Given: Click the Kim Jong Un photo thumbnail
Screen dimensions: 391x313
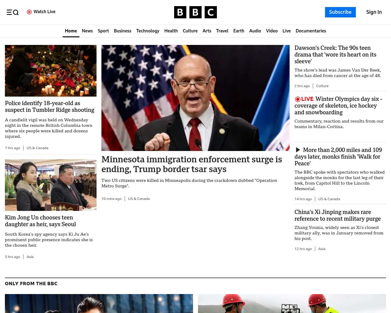Looking at the screenshot, I should tap(51, 185).
